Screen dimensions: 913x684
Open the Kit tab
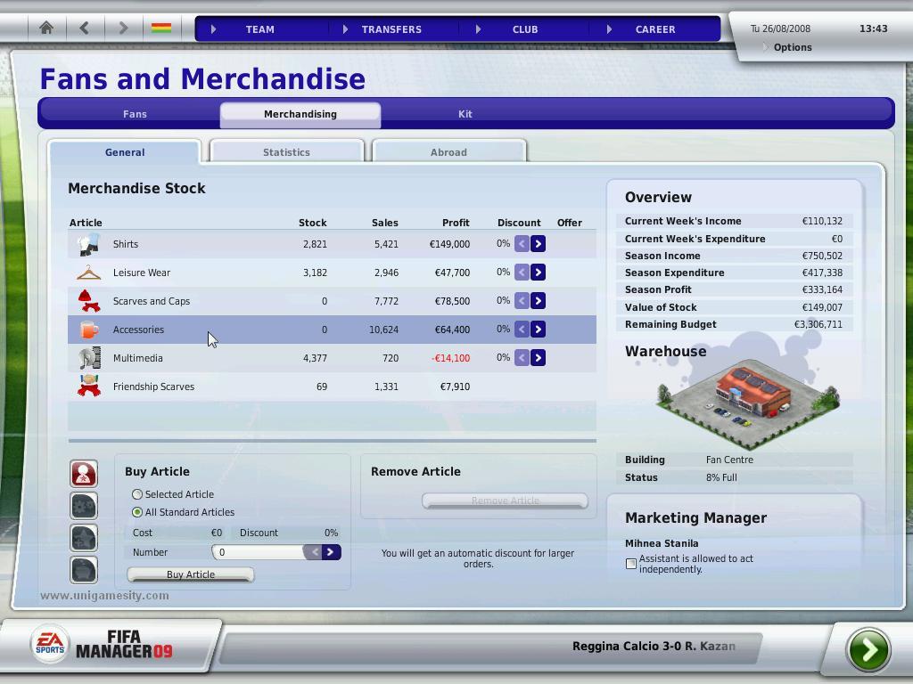coord(465,114)
